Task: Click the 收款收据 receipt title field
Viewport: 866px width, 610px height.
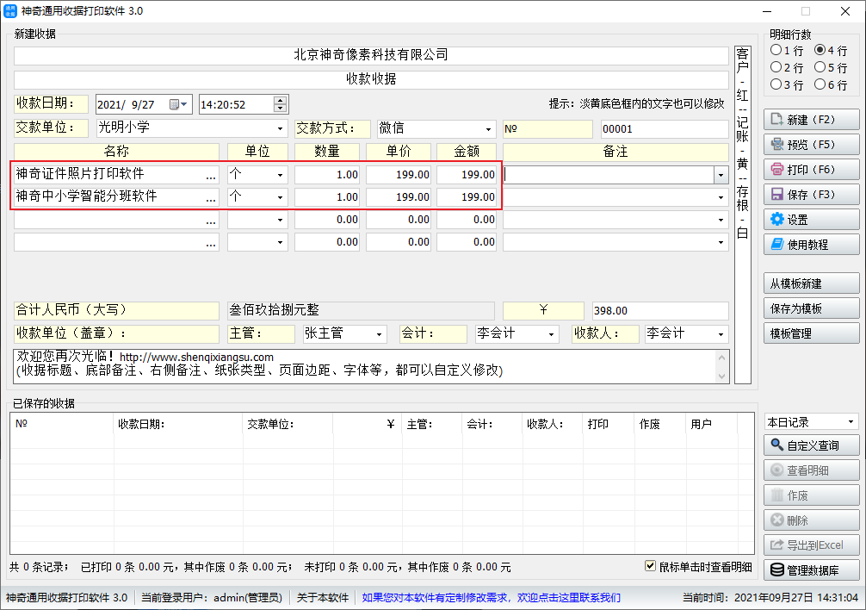Action: click(x=371, y=79)
